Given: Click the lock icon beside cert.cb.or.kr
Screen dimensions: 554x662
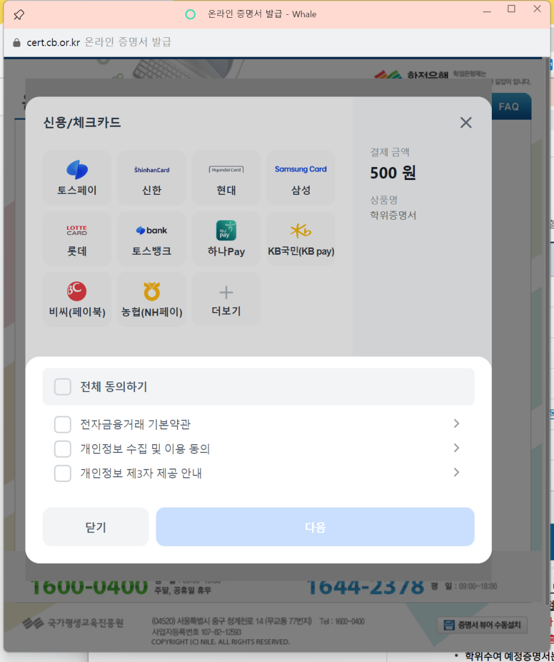Looking at the screenshot, I should tap(17, 42).
